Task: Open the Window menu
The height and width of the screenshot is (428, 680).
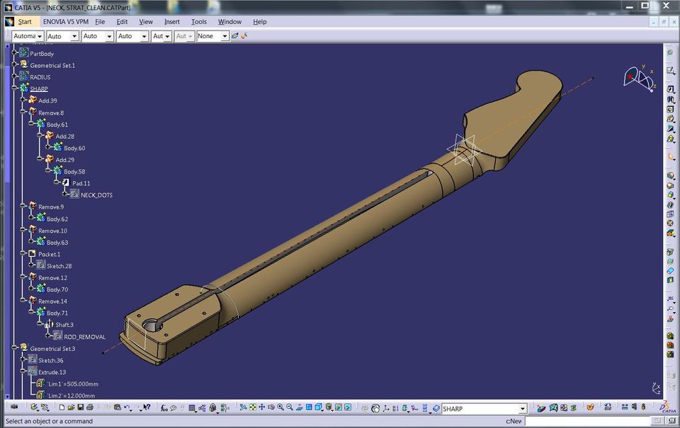Action: 229,22
